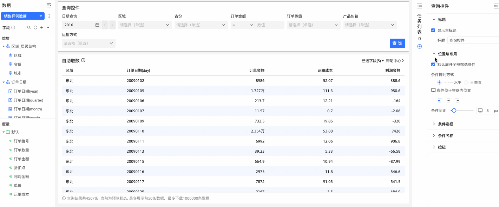499x207 pixels.
Task: Align conditions to the left
Action: 440,100
